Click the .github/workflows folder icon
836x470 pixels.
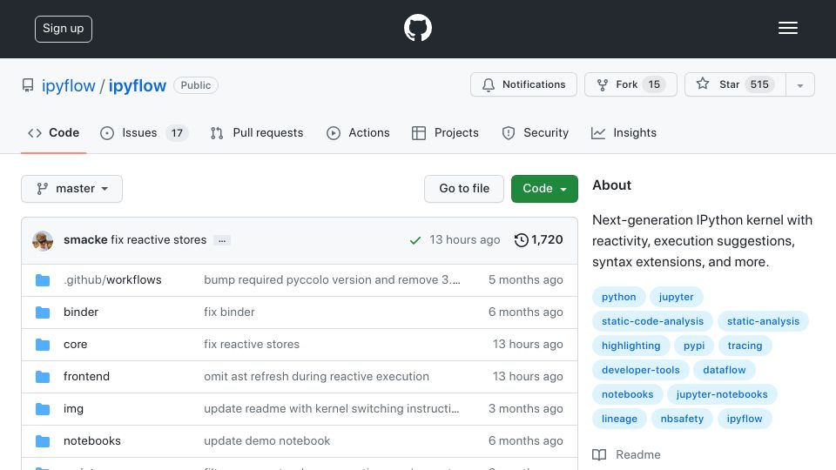click(x=43, y=280)
